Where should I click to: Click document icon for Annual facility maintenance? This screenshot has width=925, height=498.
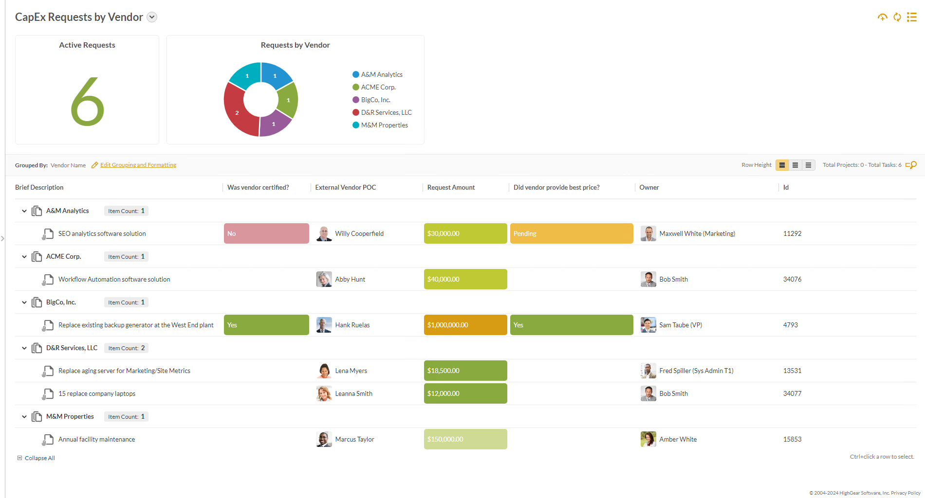click(48, 440)
